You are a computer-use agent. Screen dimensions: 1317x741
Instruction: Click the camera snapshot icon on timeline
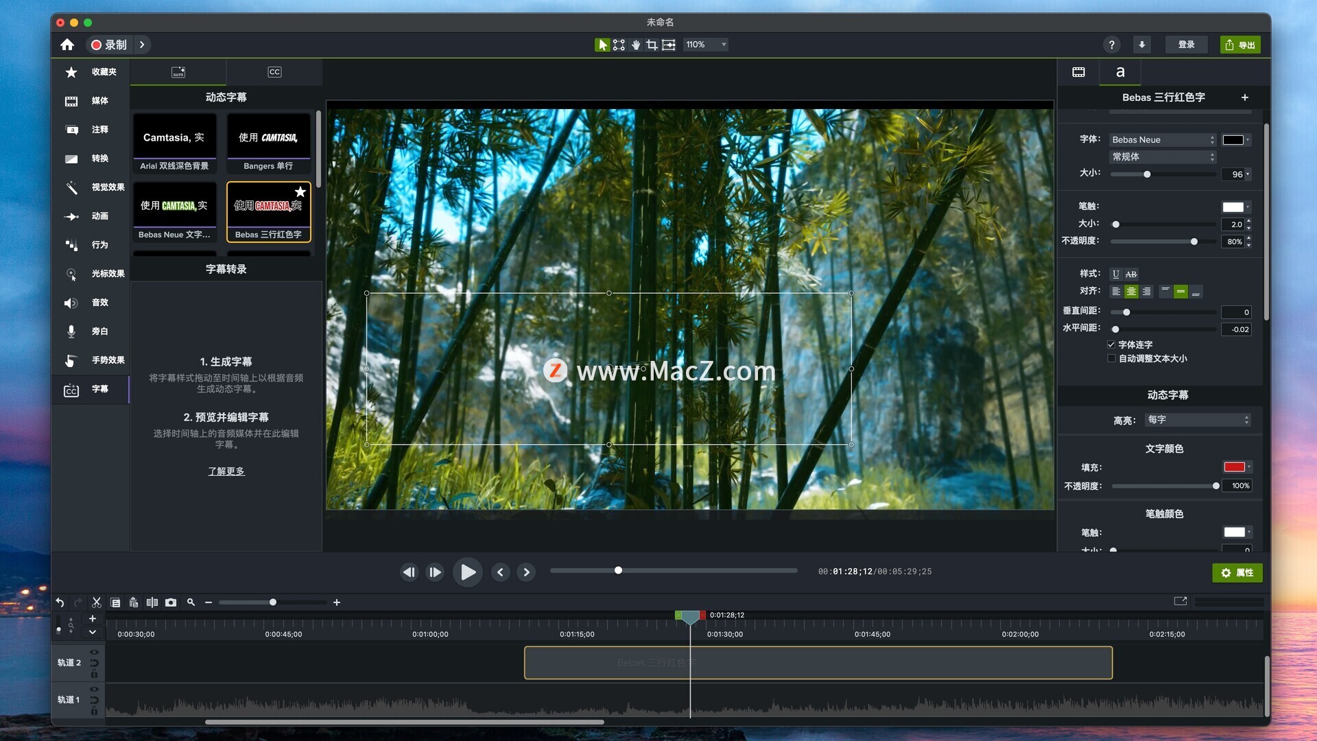pyautogui.click(x=171, y=602)
